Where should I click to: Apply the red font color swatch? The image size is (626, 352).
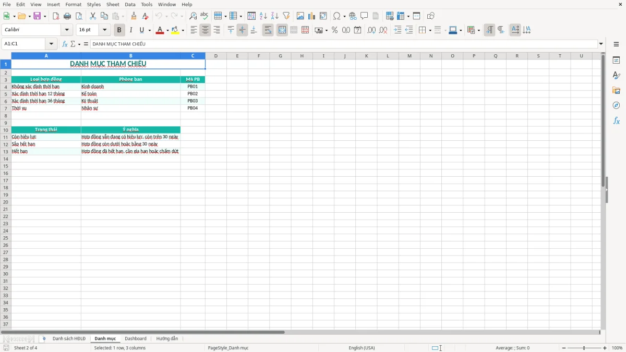tap(160, 30)
